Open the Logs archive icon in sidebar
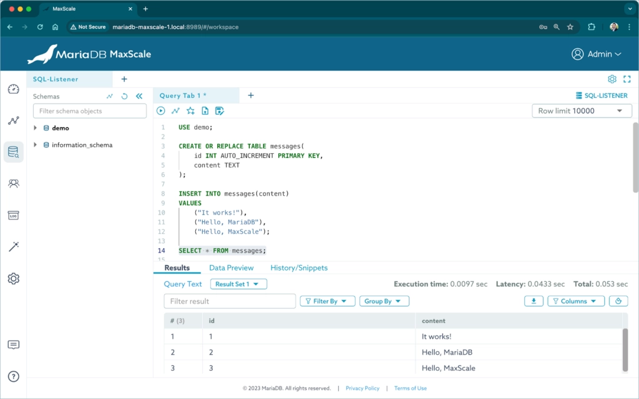The image size is (639, 399). 13,215
